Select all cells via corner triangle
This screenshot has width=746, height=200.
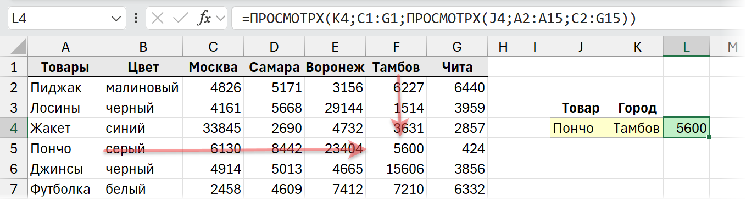click(14, 47)
